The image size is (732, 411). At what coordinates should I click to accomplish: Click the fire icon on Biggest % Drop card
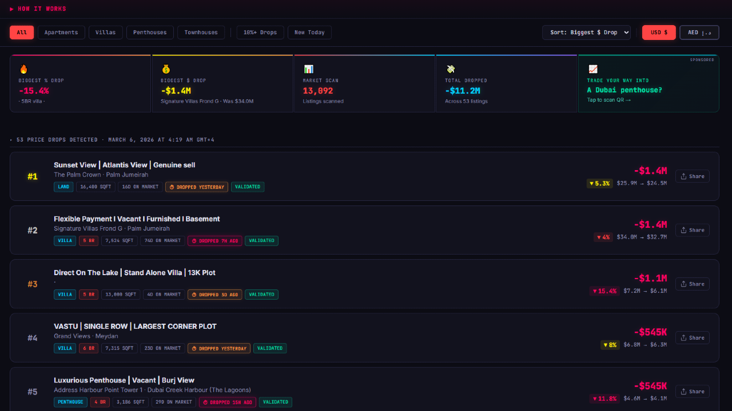pos(23,69)
